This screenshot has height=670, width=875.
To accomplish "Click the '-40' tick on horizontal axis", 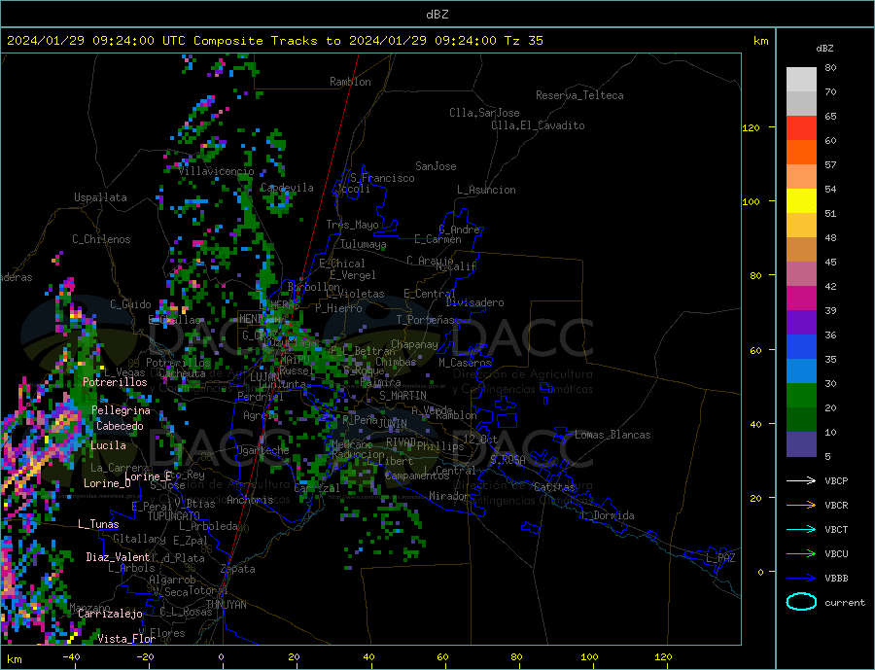I will pos(71,657).
